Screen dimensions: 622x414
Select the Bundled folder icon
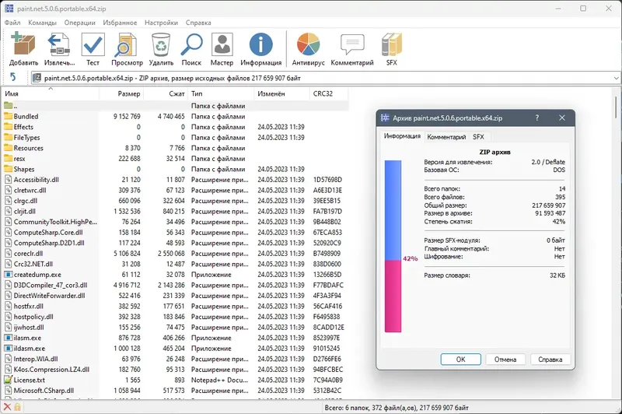(x=9, y=116)
